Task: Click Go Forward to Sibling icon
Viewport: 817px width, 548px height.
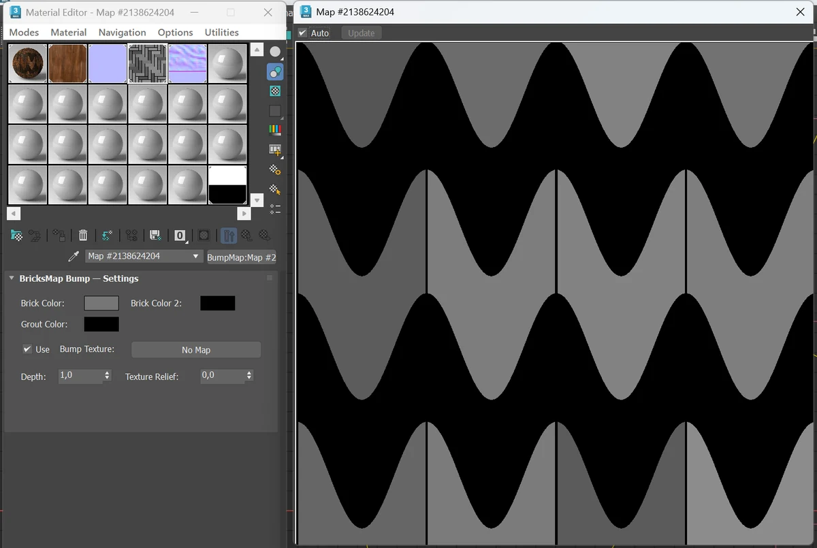Action: click(264, 236)
